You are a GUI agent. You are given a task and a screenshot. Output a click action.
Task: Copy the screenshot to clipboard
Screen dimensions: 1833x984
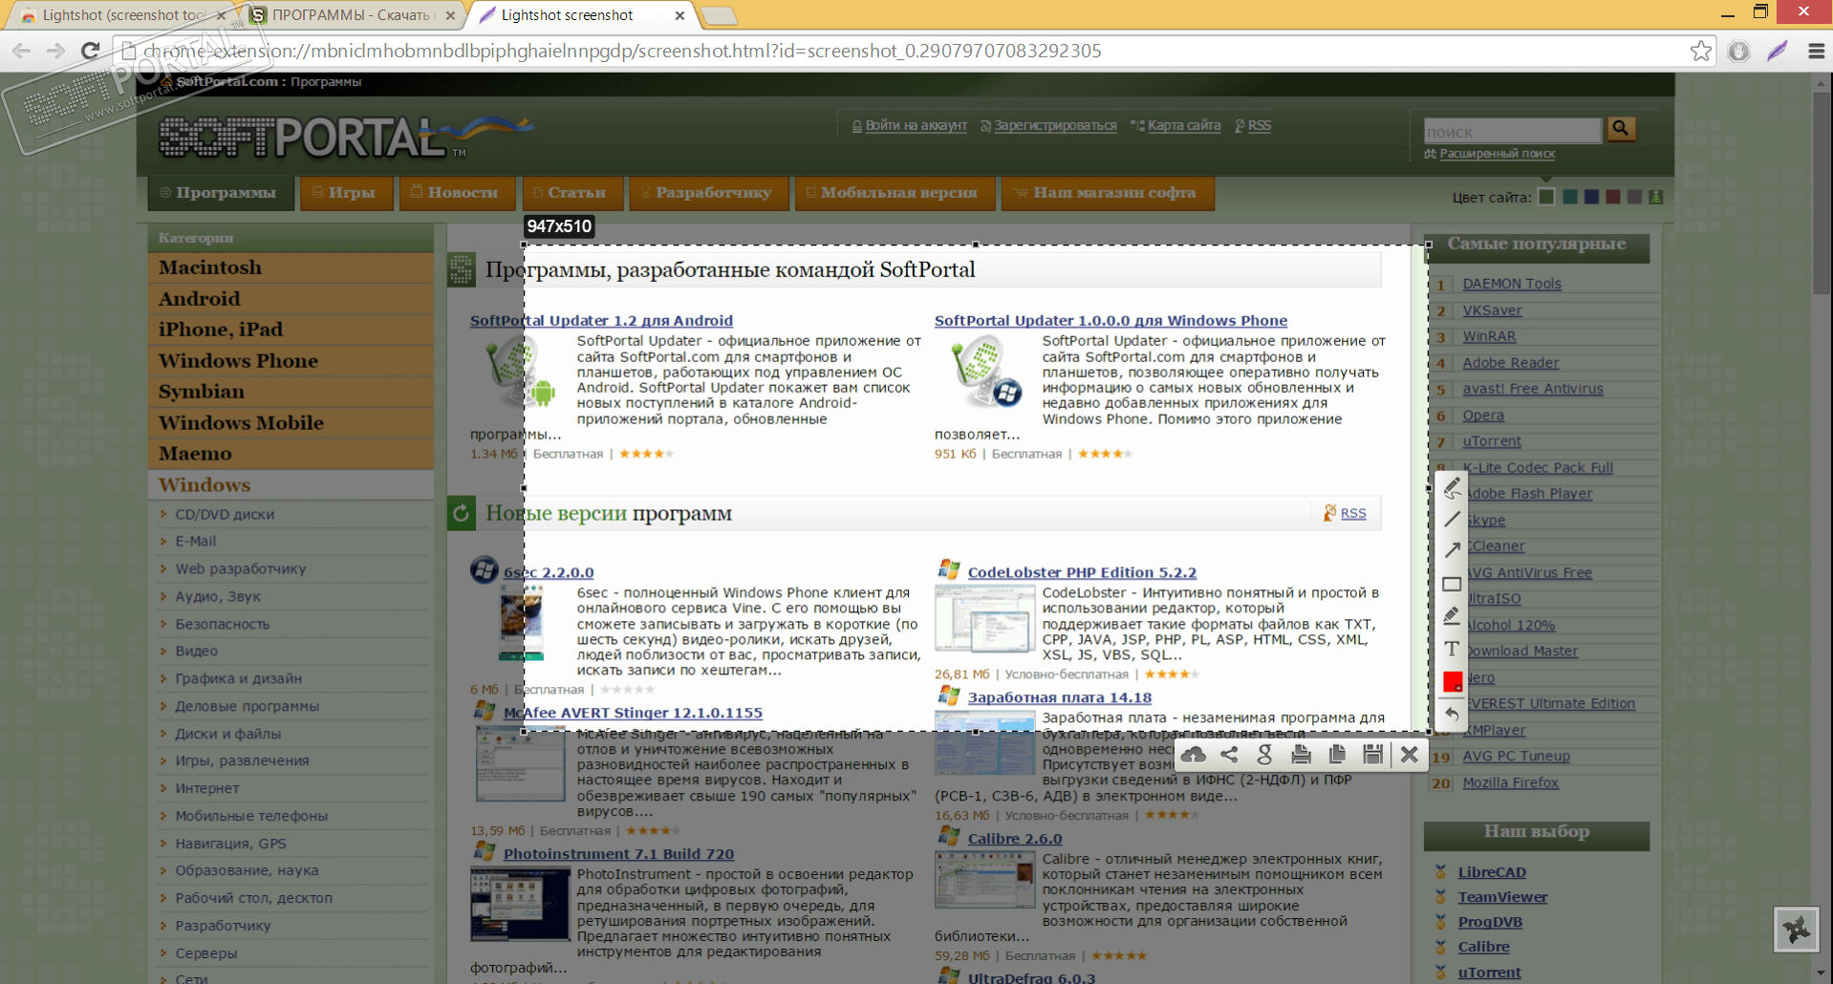(x=1337, y=755)
